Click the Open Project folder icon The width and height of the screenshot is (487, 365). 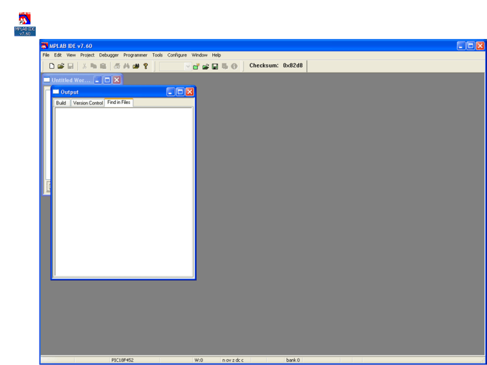(x=206, y=66)
